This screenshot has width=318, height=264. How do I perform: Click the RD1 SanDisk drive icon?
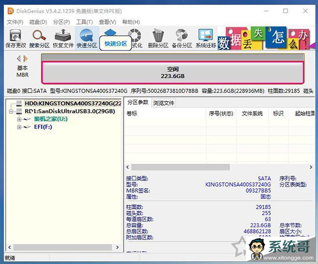(x=19, y=111)
